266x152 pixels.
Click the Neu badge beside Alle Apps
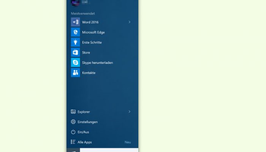[x=128, y=142]
